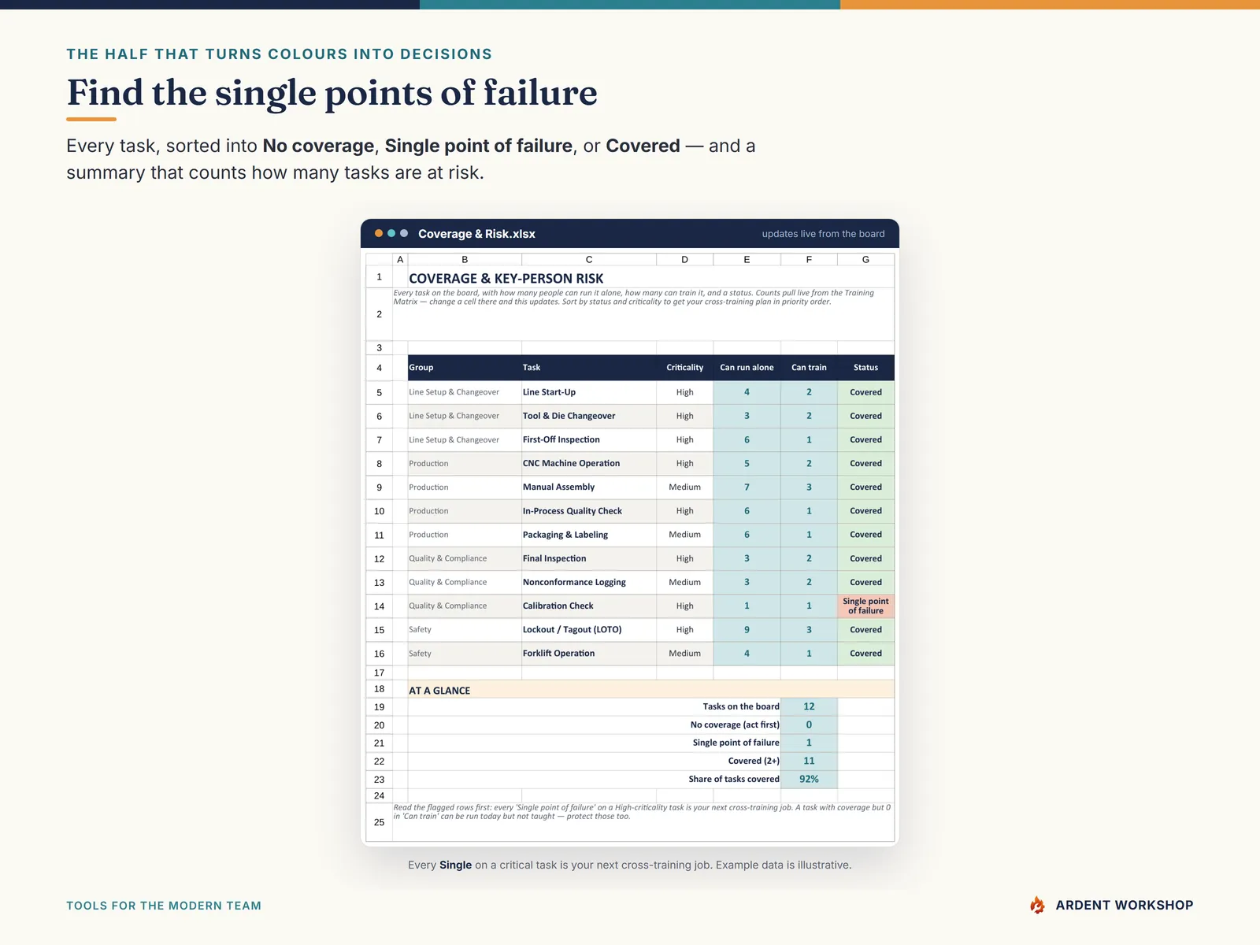
Task: Click the grey window dot in title bar
Action: [404, 233]
